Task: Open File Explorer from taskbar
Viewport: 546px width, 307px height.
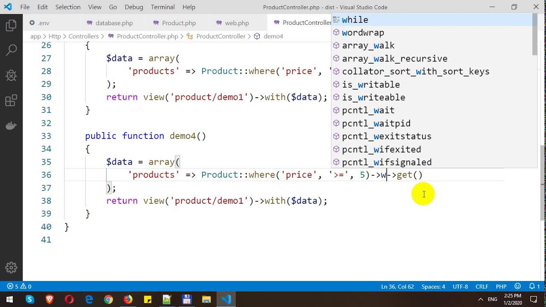Action: click(206, 299)
